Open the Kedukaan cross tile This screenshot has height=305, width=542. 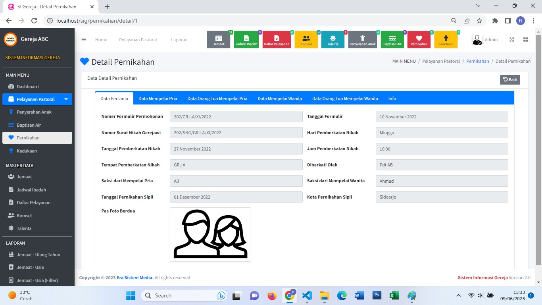[x=446, y=40]
